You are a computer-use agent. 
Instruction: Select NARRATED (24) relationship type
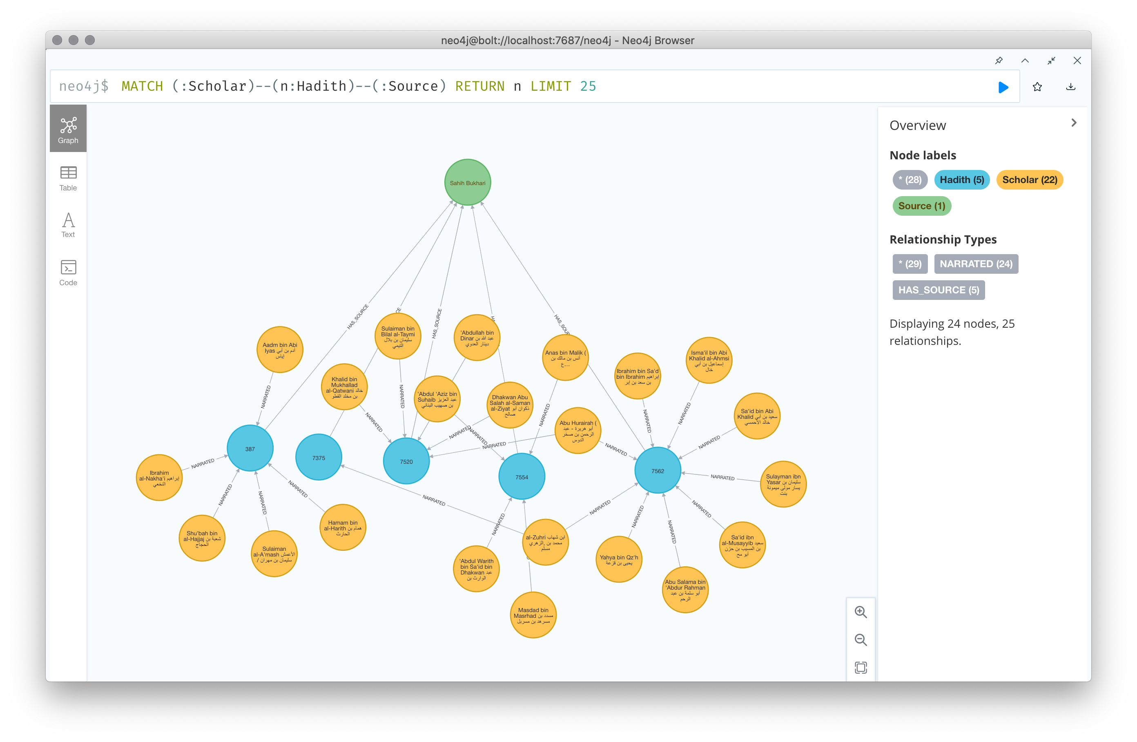(976, 264)
